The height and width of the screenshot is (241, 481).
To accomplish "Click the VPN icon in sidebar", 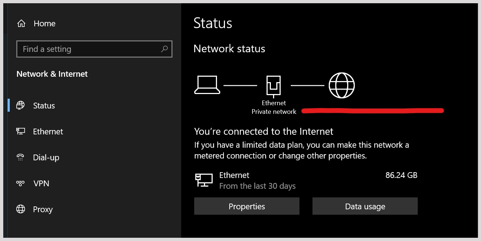I will 21,183.
